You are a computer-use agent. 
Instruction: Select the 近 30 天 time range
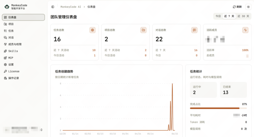point(243,16)
